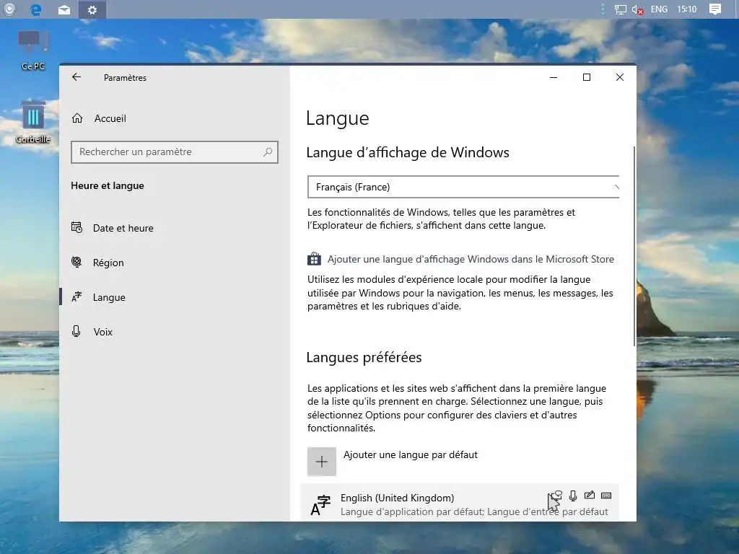Click the 15:10 clock in taskbar
Viewport: 739px width, 554px height.
click(x=687, y=9)
